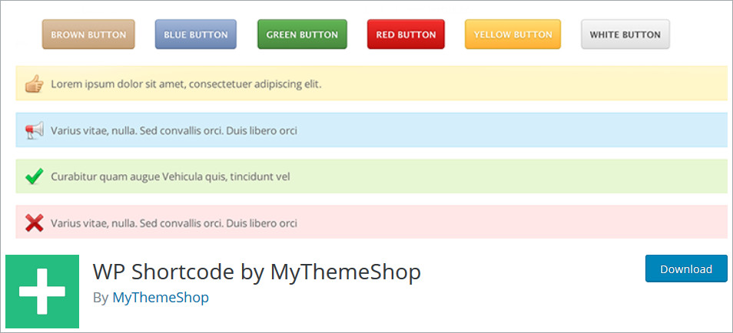Download the WP Shortcode plugin
The width and height of the screenshot is (733, 333).
click(x=685, y=269)
